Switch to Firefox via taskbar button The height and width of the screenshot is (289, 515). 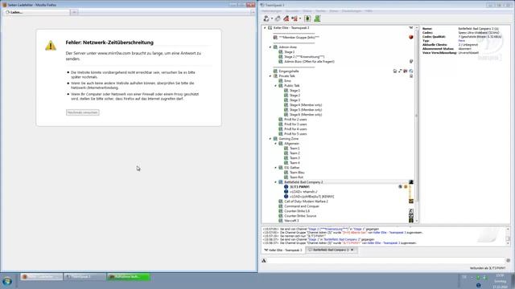pos(42,277)
